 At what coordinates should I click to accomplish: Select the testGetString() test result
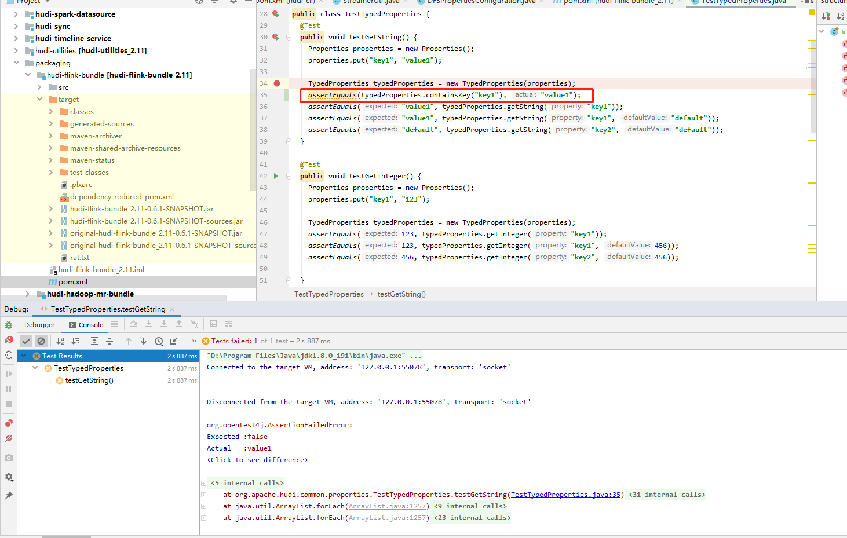[89, 380]
